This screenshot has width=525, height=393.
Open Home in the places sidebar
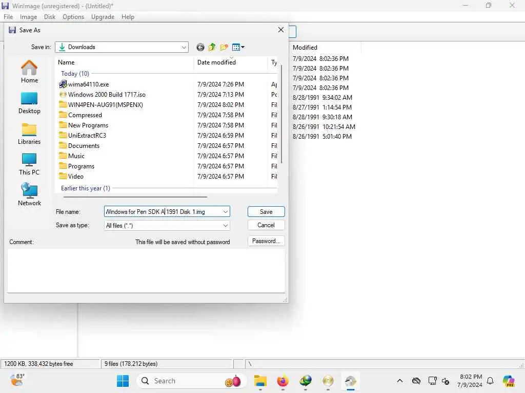(x=29, y=72)
